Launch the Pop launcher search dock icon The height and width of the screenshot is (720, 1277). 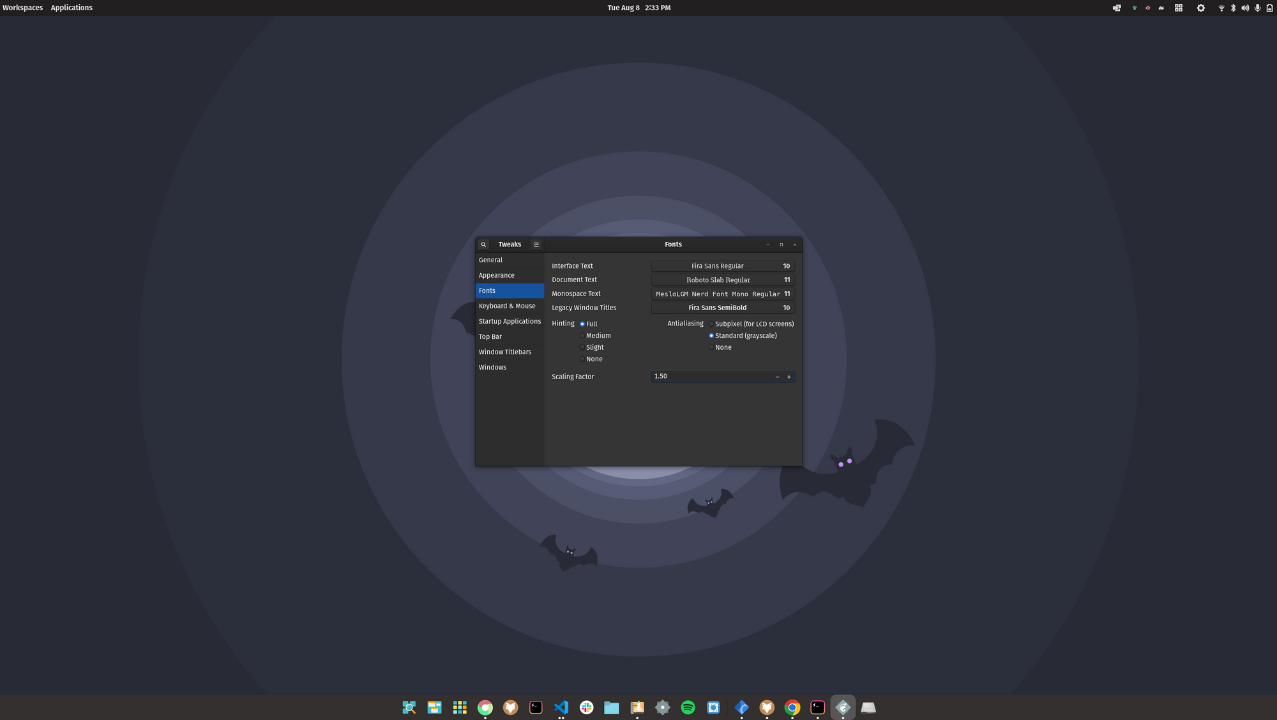click(409, 707)
